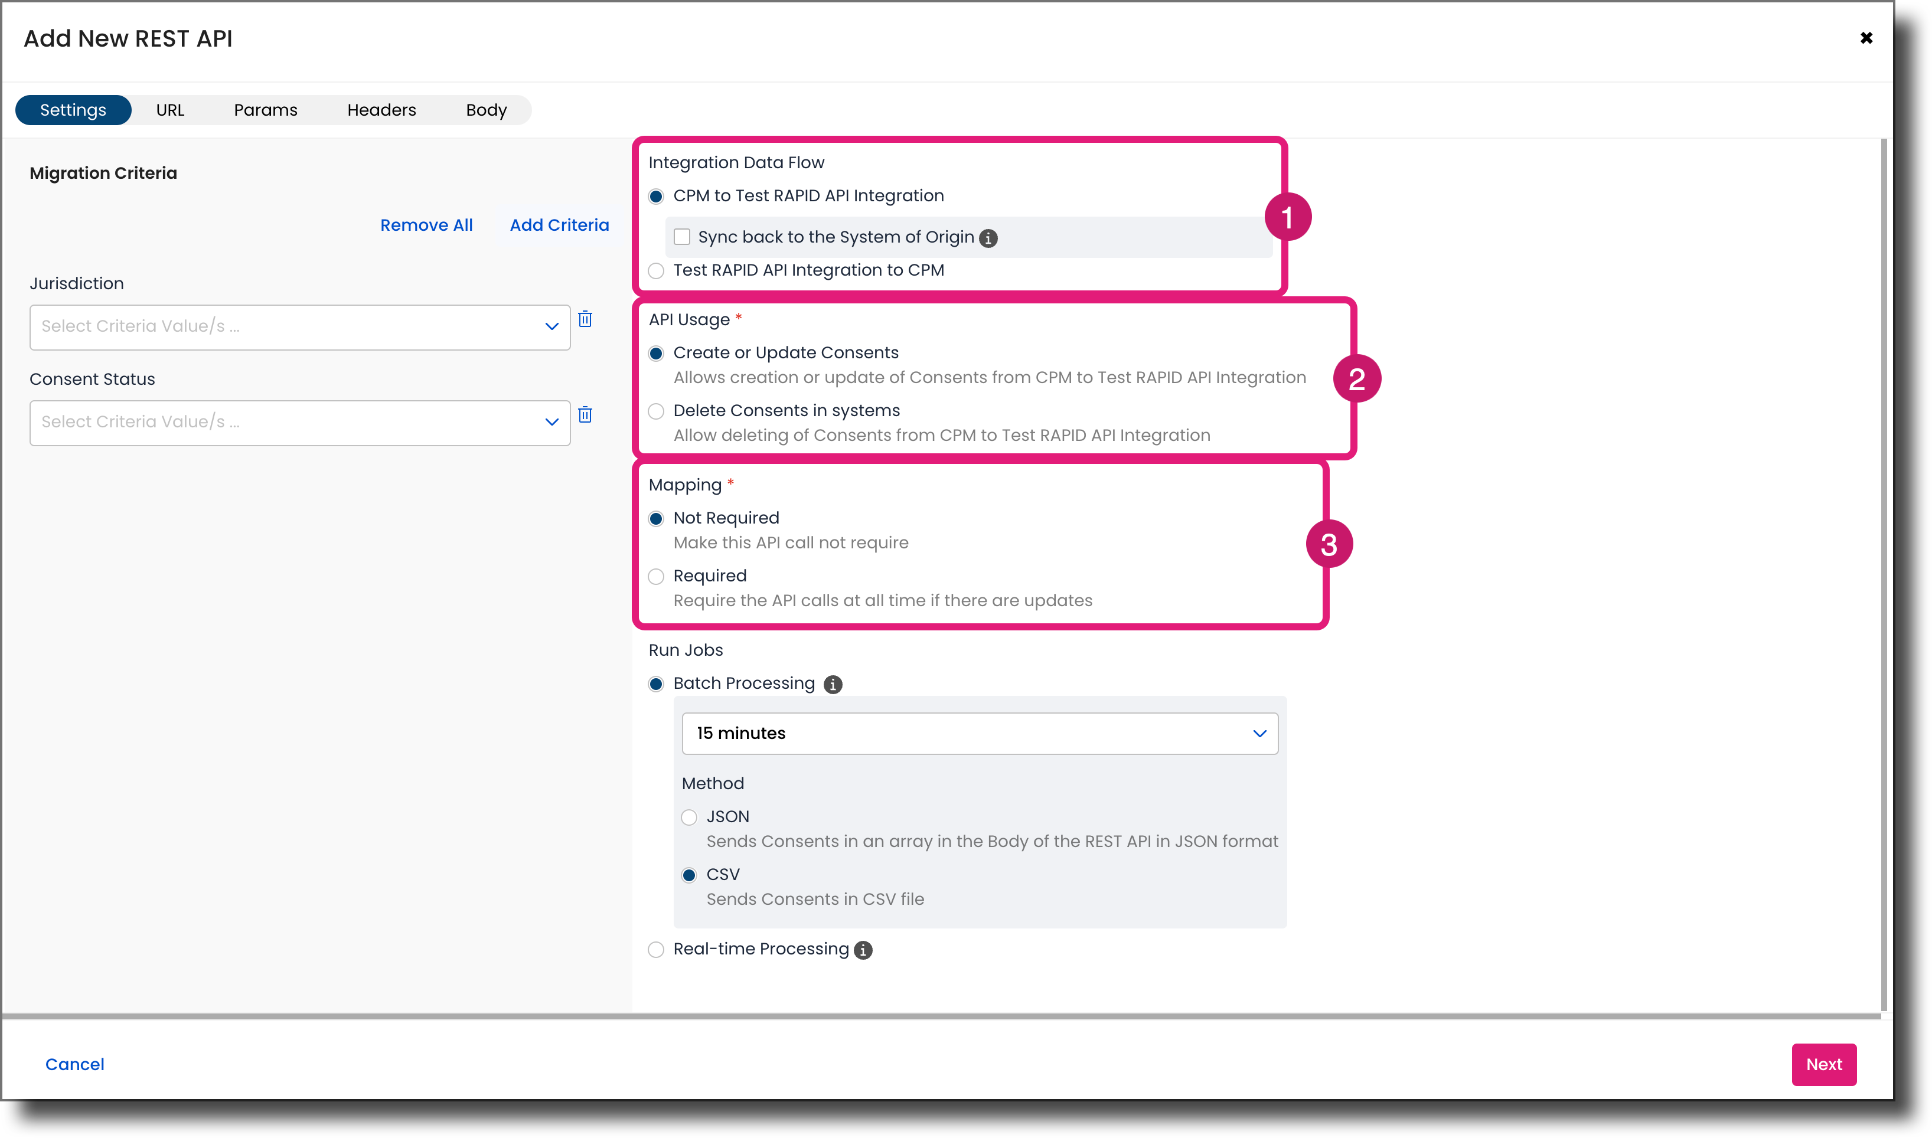Switch to the URL tab
Image resolution: width=1932 pixels, height=1138 pixels.
pyautogui.click(x=170, y=110)
